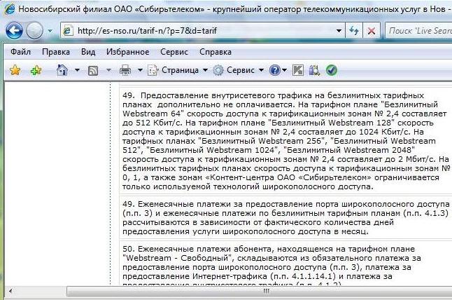Click text "49. Ежемесячные платежи за предоставление порта"
Screen dimensions: 452x300
[x=231, y=204]
